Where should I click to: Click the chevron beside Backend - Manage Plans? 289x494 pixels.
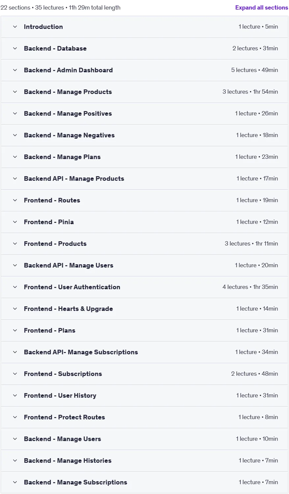(x=15, y=157)
